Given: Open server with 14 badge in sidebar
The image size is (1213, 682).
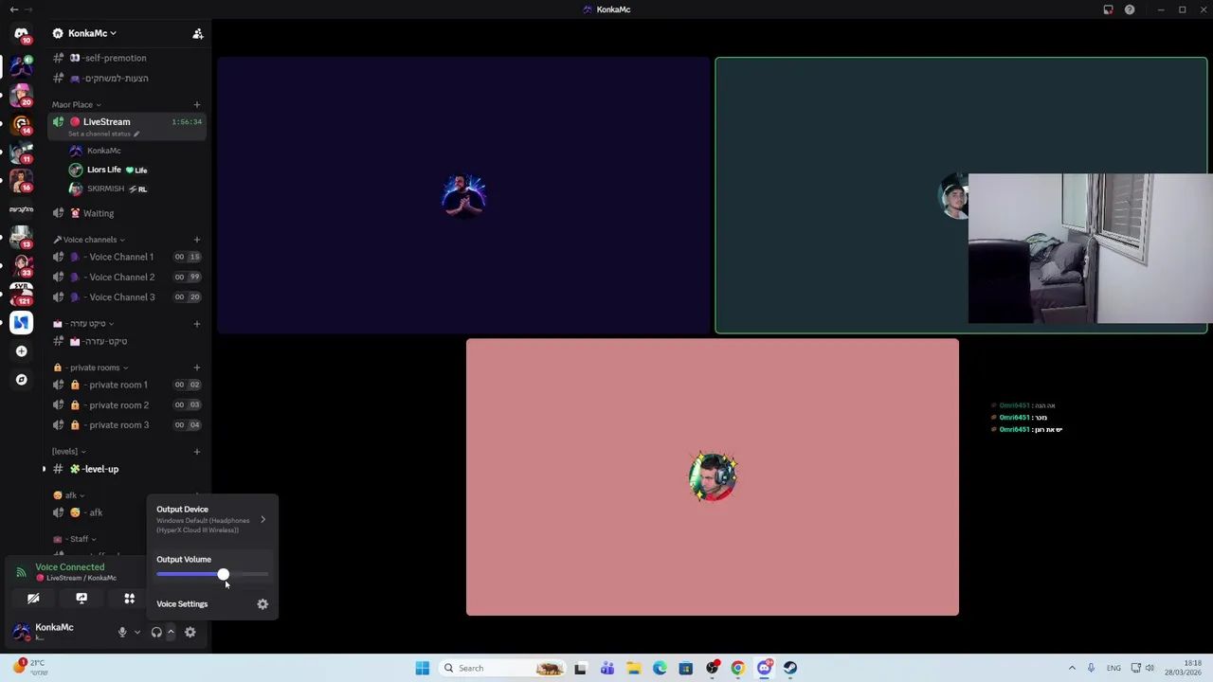Looking at the screenshot, I should click(21, 124).
